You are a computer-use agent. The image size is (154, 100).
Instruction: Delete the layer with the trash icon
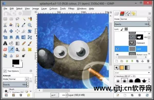point(148,61)
